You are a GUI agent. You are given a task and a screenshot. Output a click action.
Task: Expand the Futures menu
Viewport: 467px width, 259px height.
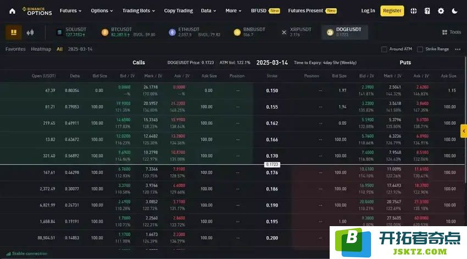(70, 11)
